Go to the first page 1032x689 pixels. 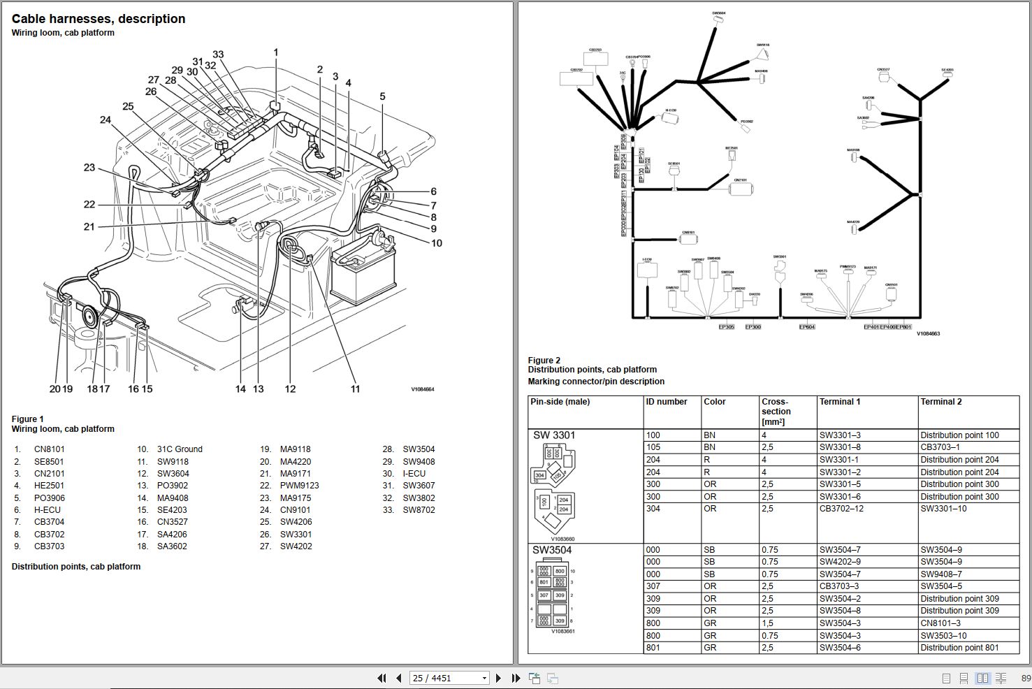381,678
